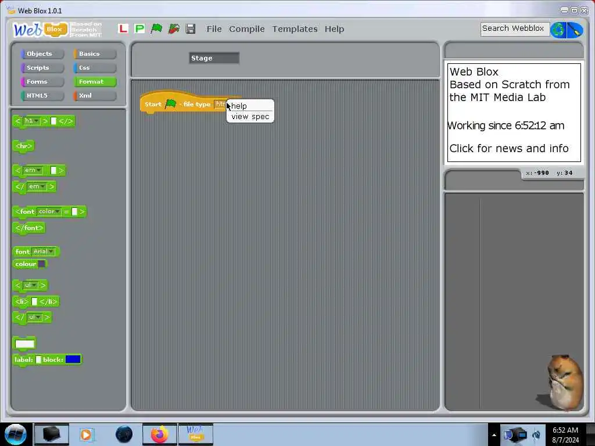
Task: Click the em block attribute input
Action: (53, 170)
